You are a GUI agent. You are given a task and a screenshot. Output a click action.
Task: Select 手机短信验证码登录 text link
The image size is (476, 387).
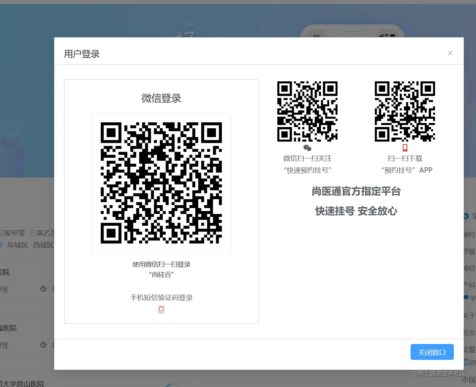point(161,297)
